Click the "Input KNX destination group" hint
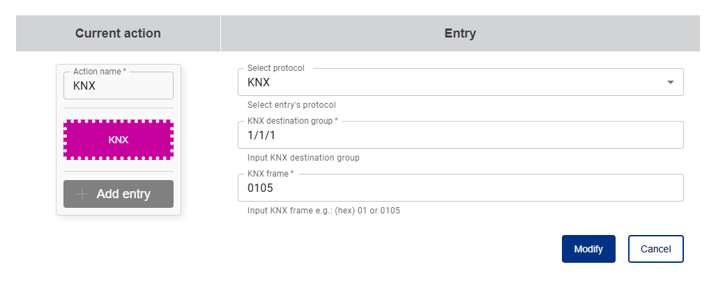Viewport: 716px width, 292px height. click(x=303, y=158)
